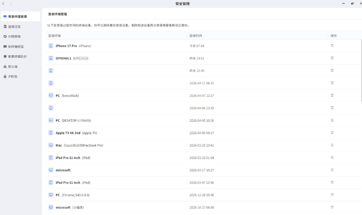
Task: Open the 外网禁用 settings
Action: click(x=20, y=37)
